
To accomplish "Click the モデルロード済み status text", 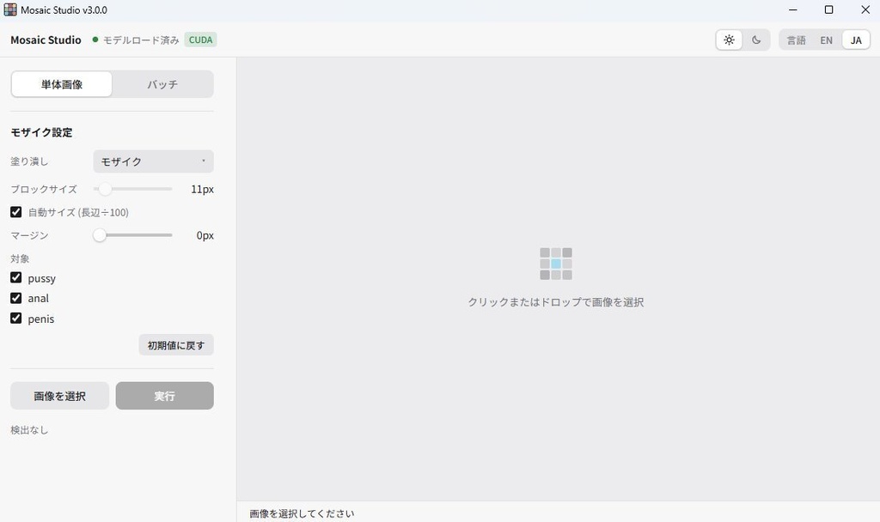I will (x=141, y=39).
